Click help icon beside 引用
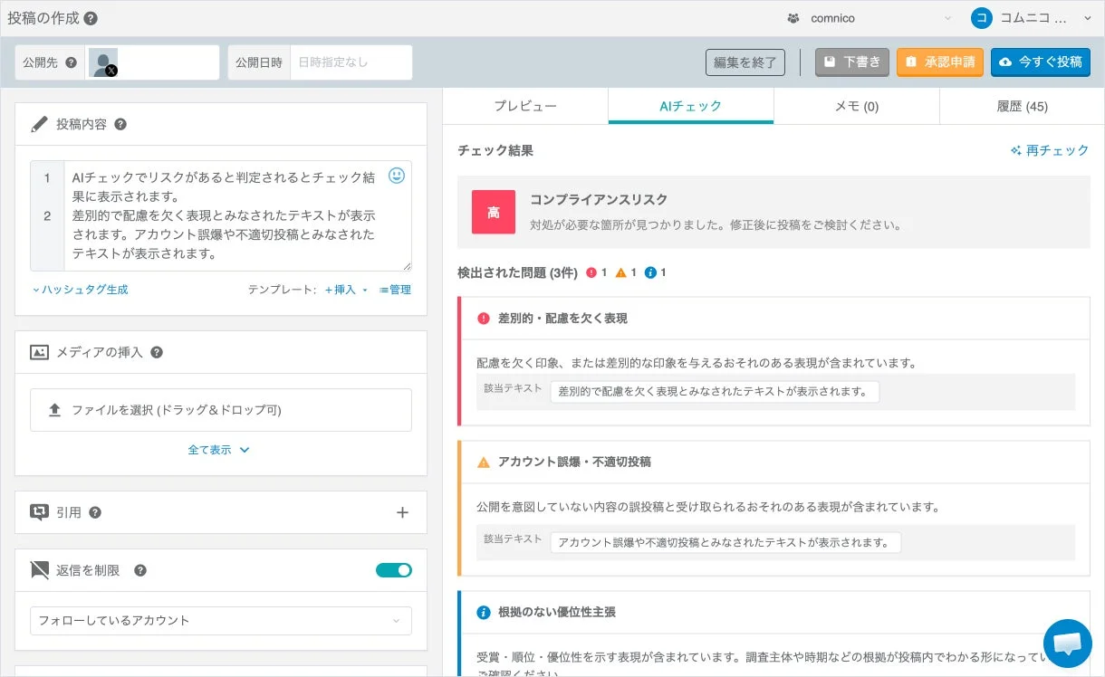 (95, 512)
